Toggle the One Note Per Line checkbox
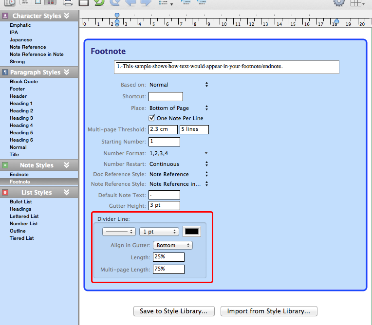372x325 pixels. pyautogui.click(x=151, y=118)
